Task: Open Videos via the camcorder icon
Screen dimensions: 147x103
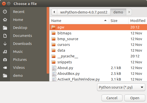Action: (5, 68)
